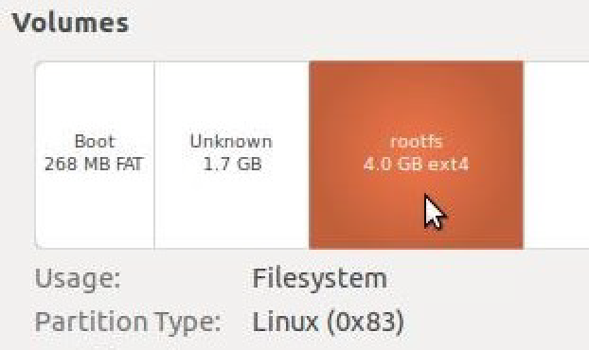
Task: Click the rounded left edge of volume bar
Action: (36, 154)
